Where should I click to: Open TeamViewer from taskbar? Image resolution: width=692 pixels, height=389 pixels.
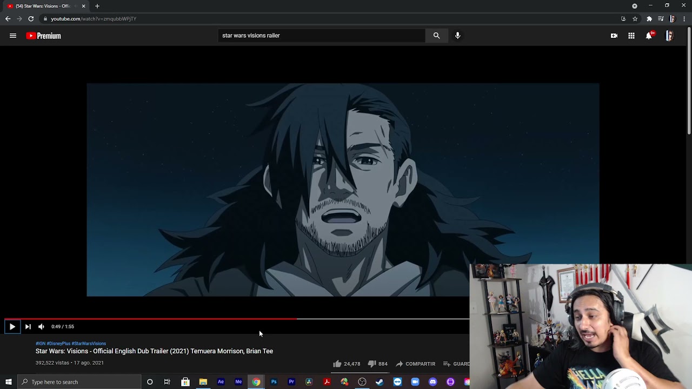(x=397, y=382)
